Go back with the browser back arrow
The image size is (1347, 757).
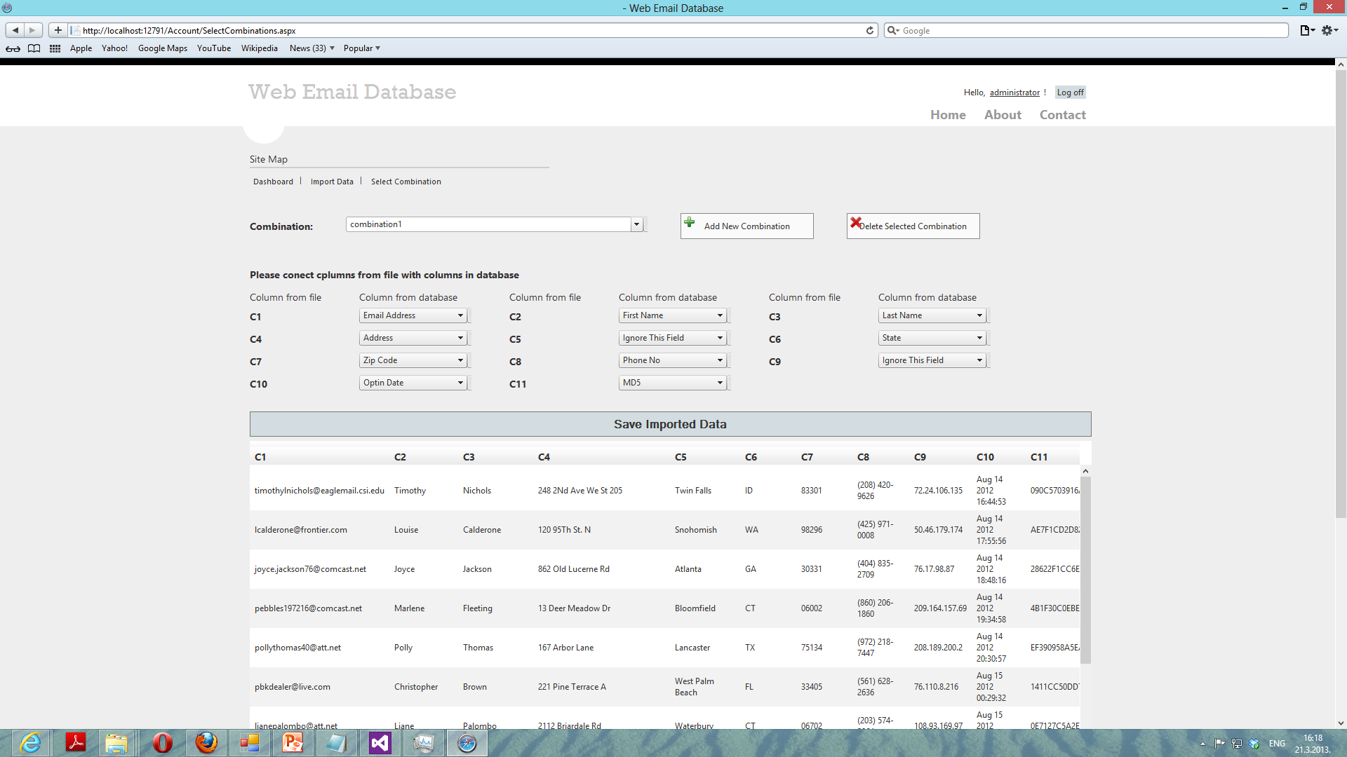point(15,30)
